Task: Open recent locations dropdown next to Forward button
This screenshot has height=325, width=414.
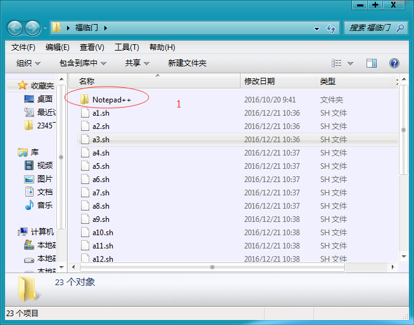Action: (45, 28)
